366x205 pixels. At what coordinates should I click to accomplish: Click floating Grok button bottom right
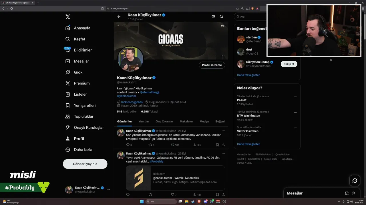point(355,181)
